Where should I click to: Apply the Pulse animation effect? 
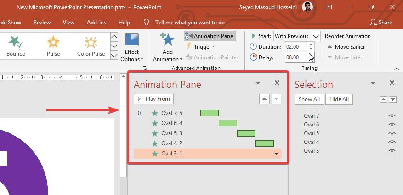click(53, 46)
